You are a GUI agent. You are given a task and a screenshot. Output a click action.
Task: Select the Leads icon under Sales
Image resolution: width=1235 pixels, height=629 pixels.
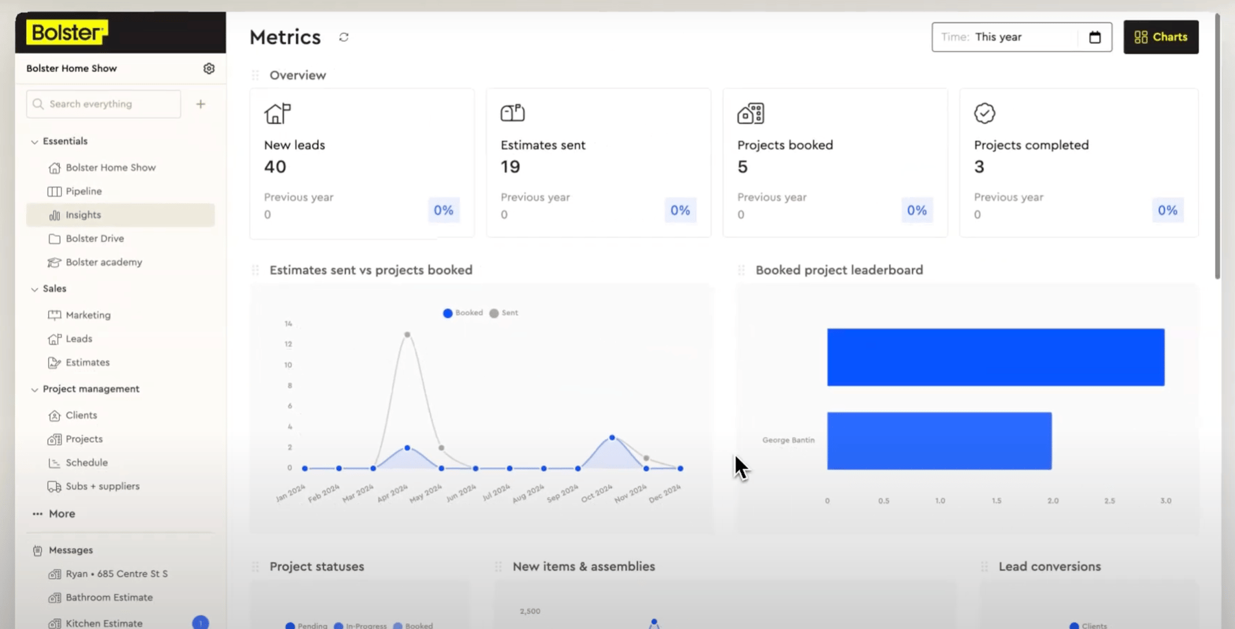[55, 338]
